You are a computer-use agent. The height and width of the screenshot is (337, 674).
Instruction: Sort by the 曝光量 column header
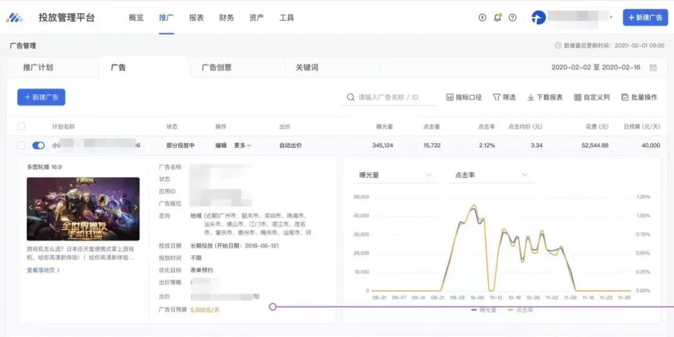click(x=384, y=127)
